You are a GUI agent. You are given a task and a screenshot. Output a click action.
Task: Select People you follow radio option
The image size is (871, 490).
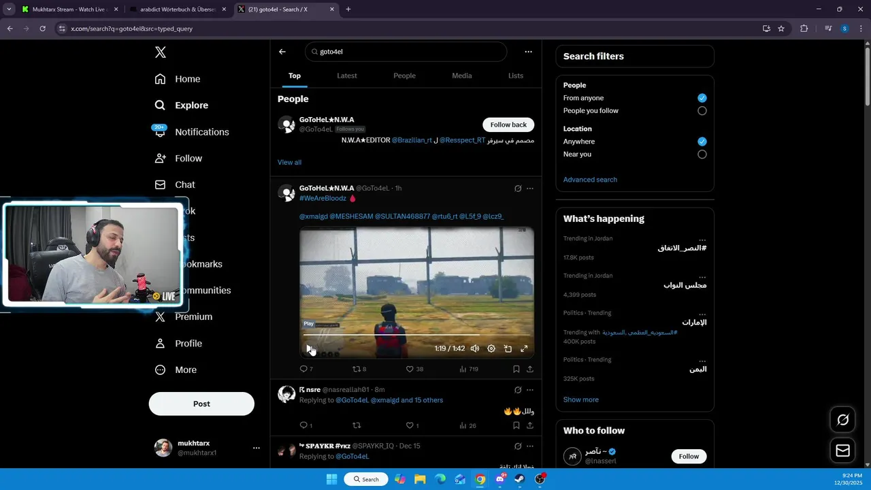tap(702, 111)
